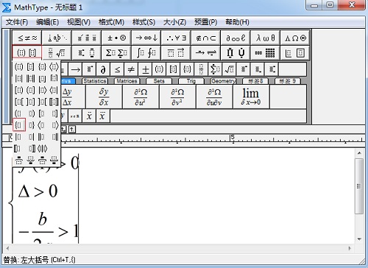Switch to Statistics tab
The image size is (368, 268).
pos(95,81)
